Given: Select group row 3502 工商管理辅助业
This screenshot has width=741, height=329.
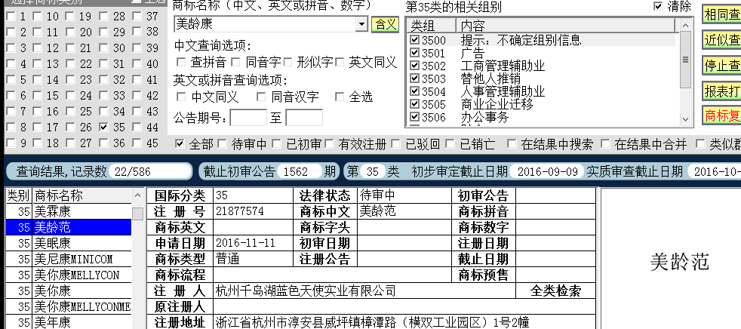Looking at the screenshot, I should [x=543, y=65].
